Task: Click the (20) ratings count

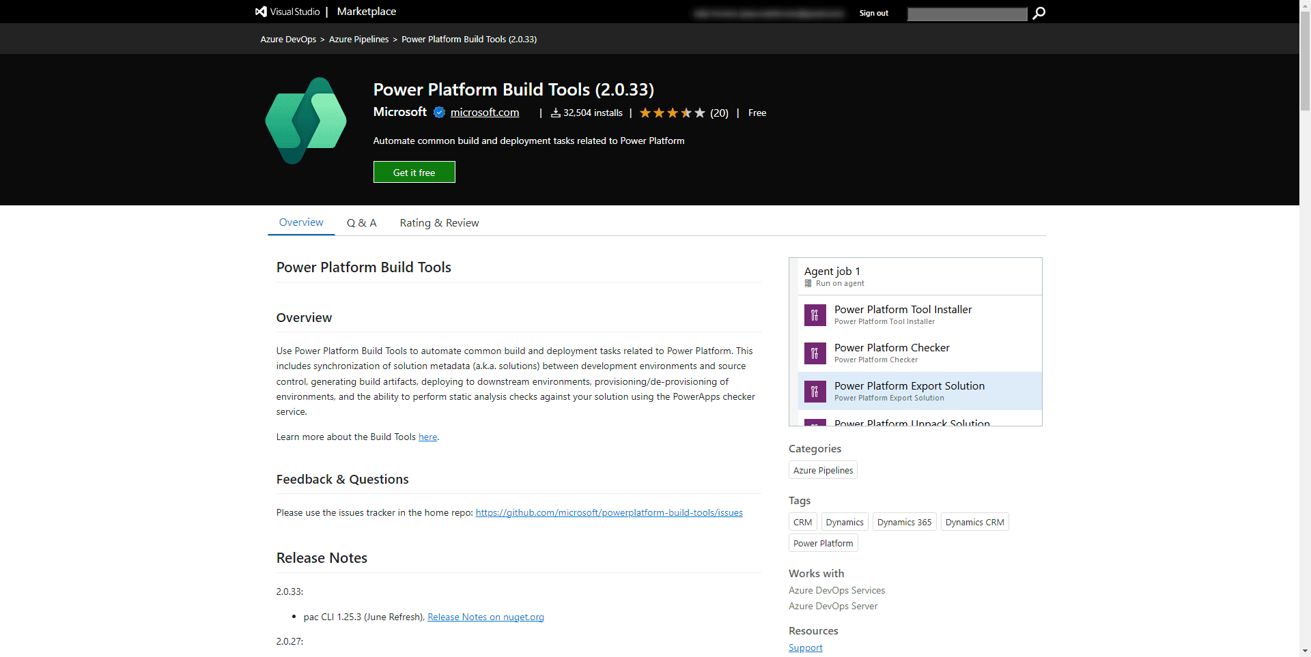Action: tap(719, 113)
